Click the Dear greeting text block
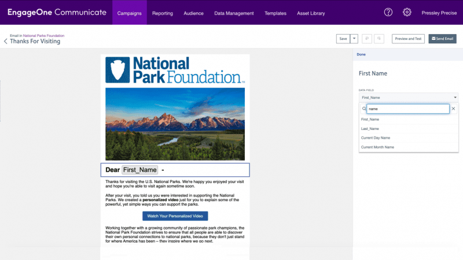The height and width of the screenshot is (260, 463). (x=175, y=170)
